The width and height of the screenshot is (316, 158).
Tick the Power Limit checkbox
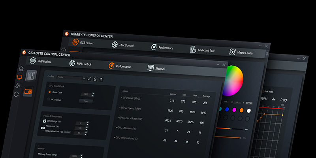click(44, 126)
